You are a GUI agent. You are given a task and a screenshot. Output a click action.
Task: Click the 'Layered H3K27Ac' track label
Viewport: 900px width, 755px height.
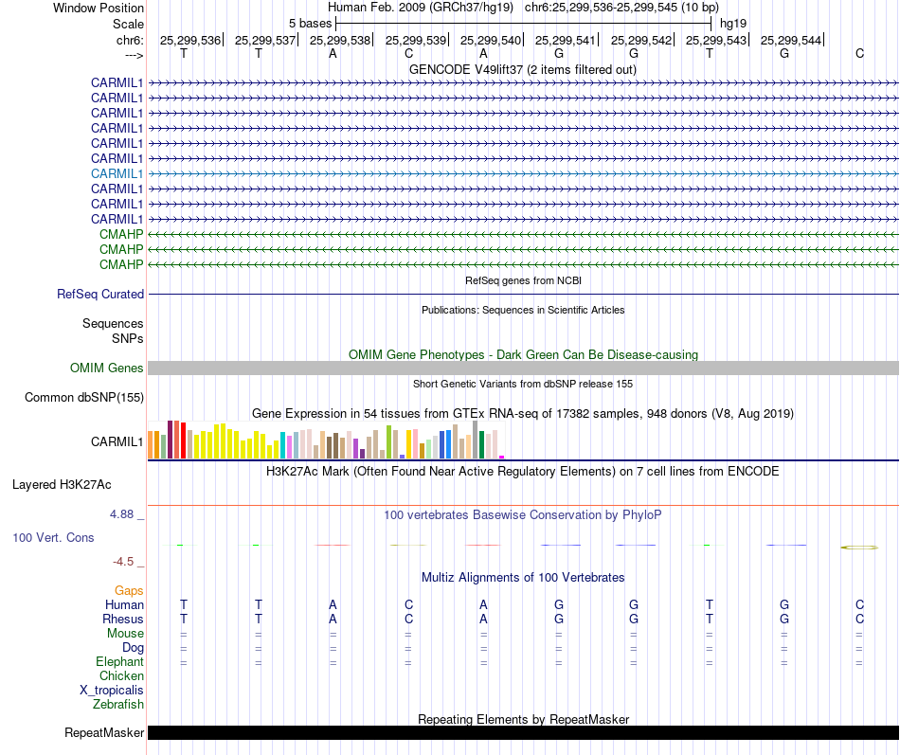(62, 485)
